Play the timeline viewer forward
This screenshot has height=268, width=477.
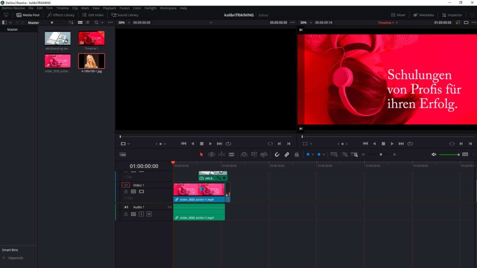coord(392,144)
